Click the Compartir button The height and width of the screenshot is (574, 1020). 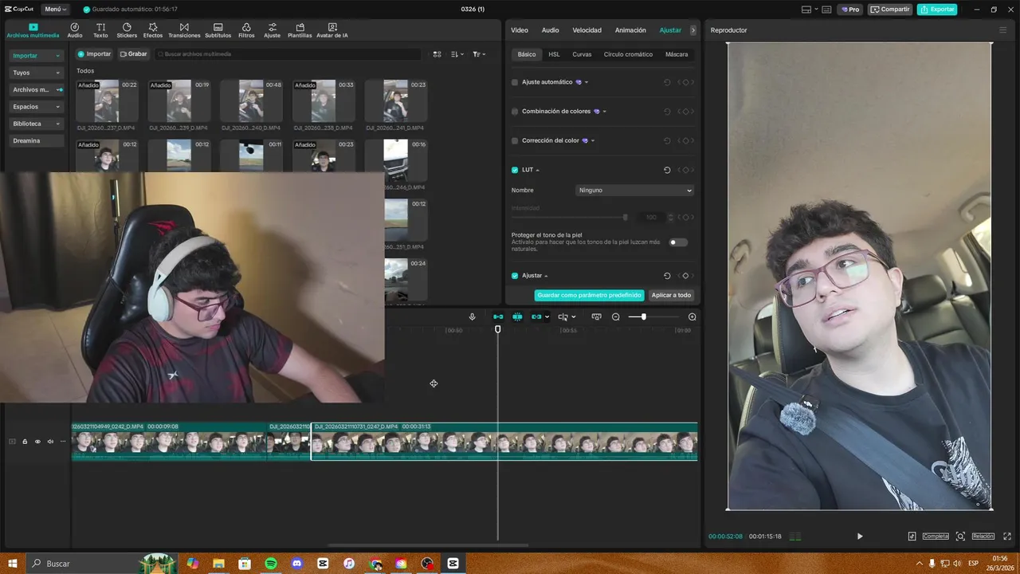pos(891,10)
